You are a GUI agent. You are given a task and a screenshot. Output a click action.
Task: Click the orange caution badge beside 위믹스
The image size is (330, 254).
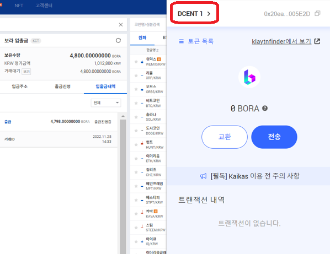click(x=159, y=60)
